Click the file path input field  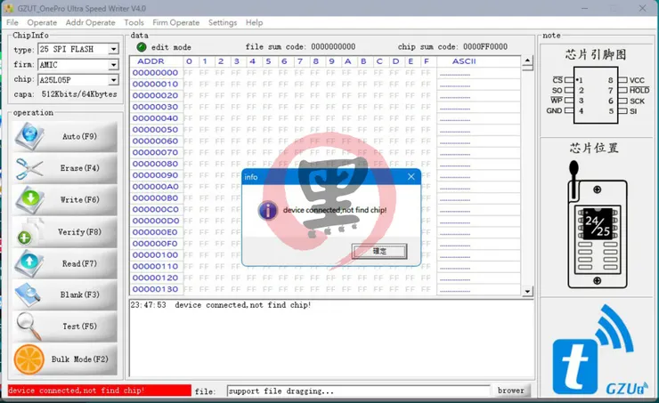pos(359,391)
